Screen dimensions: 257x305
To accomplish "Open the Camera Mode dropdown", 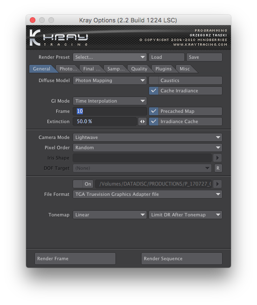I will tap(148, 137).
